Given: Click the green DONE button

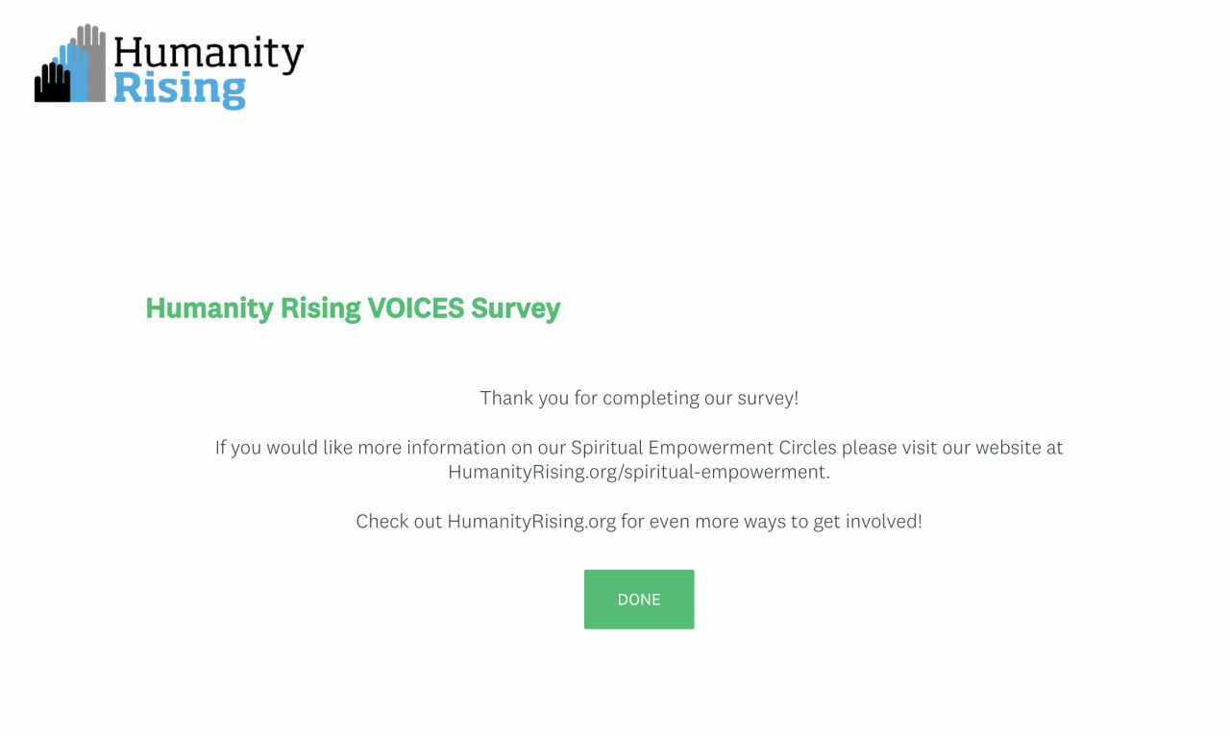Looking at the screenshot, I should [639, 600].
